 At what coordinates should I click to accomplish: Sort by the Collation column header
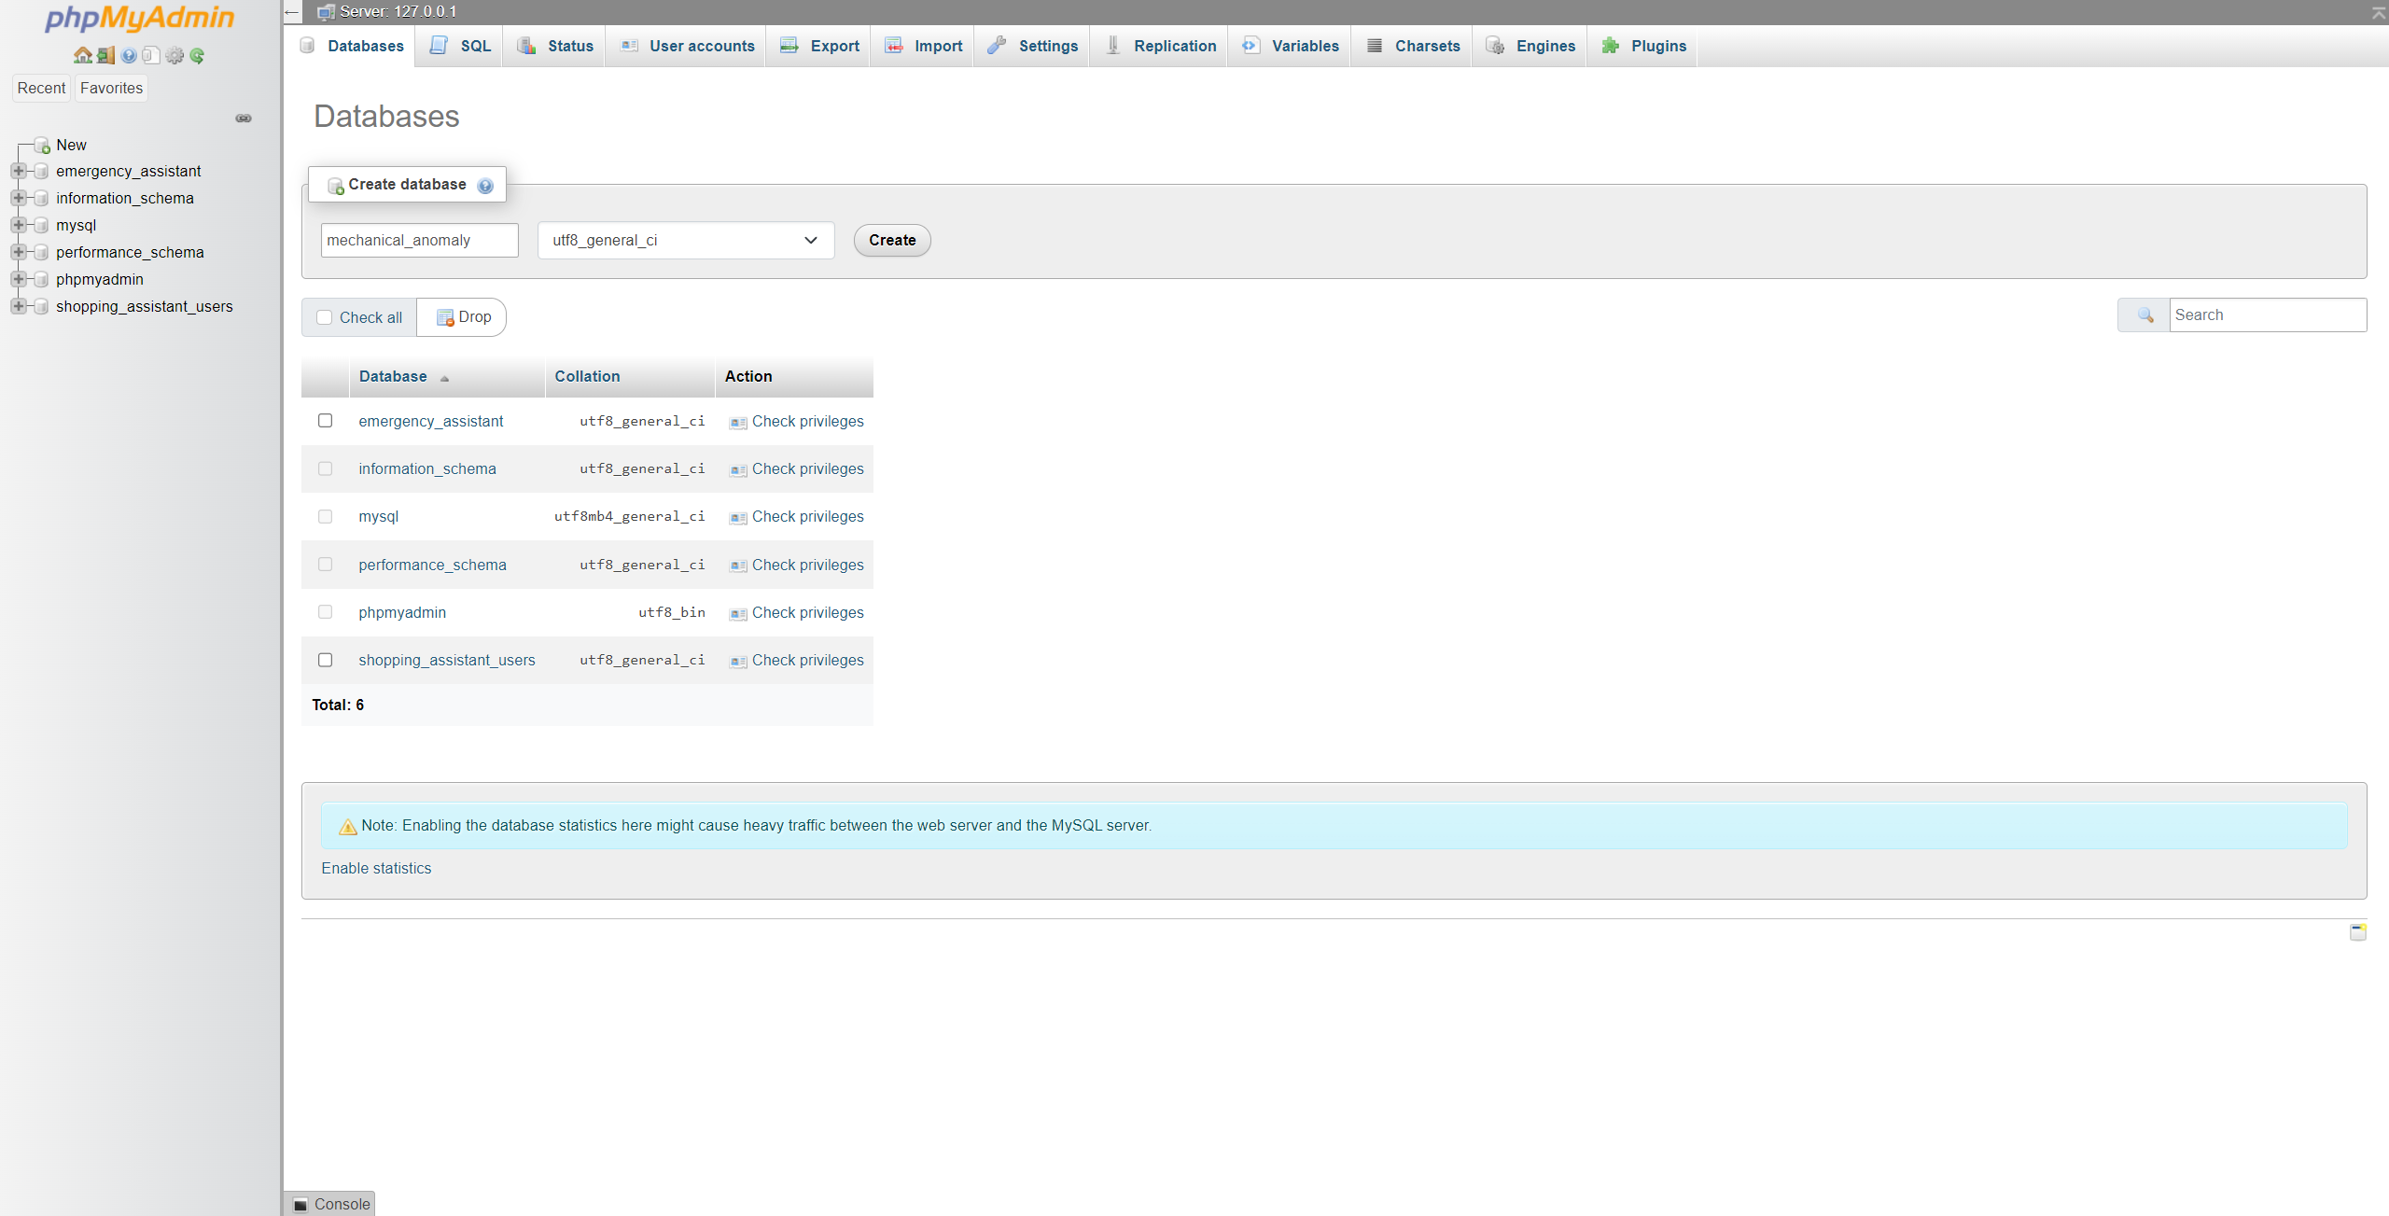pyautogui.click(x=587, y=376)
